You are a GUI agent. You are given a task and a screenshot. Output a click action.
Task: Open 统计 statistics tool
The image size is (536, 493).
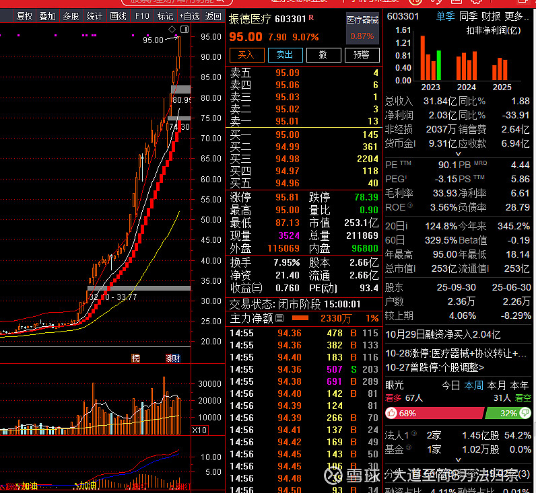pyautogui.click(x=94, y=16)
